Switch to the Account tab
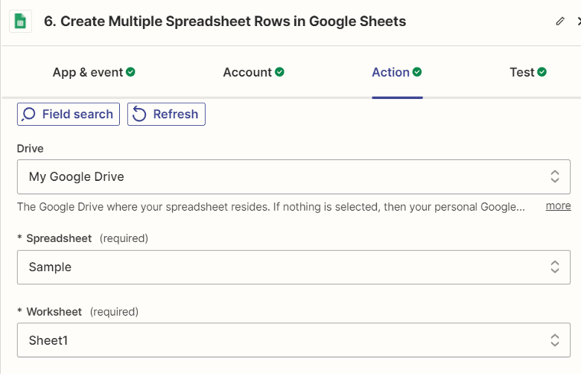This screenshot has width=581, height=376. [253, 72]
